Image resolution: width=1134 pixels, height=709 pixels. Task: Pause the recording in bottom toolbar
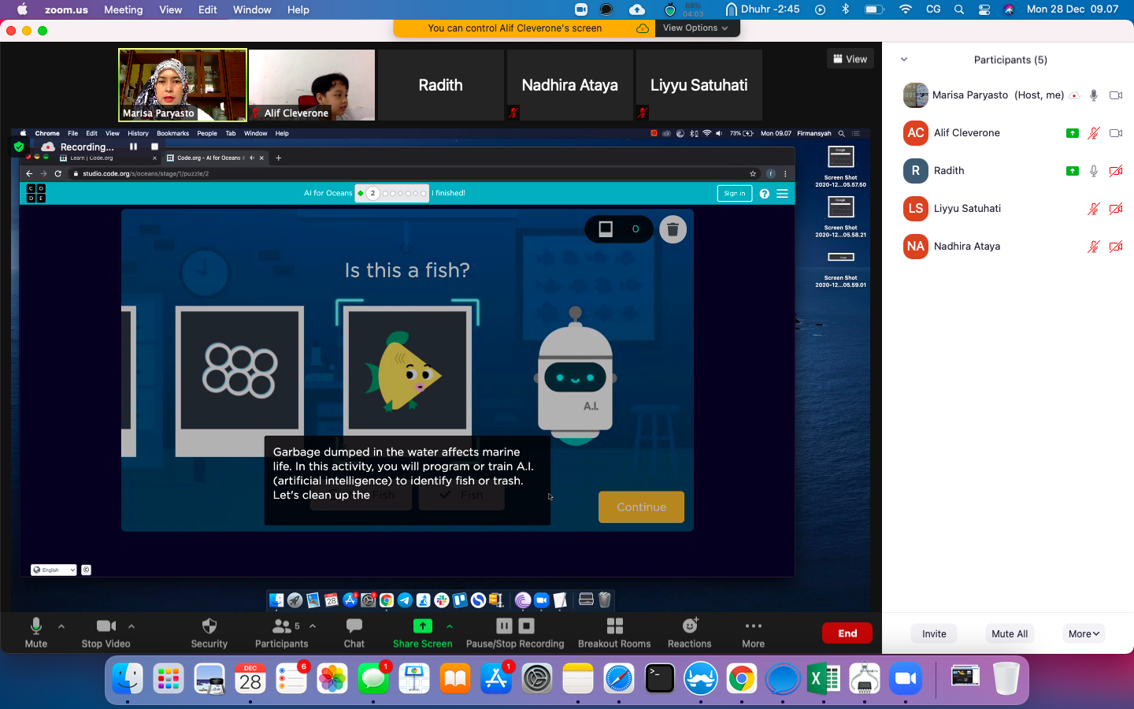click(504, 626)
